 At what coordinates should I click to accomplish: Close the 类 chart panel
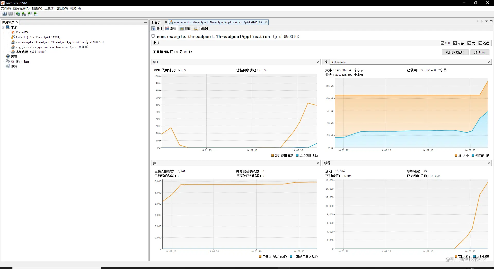(318, 163)
